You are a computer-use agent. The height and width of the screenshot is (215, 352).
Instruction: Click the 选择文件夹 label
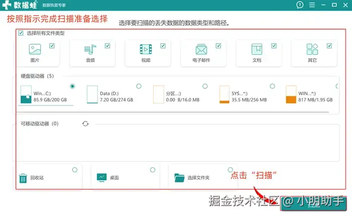pos(199,178)
